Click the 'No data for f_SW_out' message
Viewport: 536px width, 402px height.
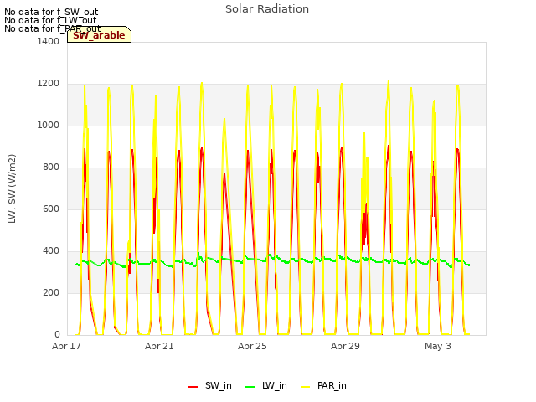pyautogui.click(x=51, y=12)
